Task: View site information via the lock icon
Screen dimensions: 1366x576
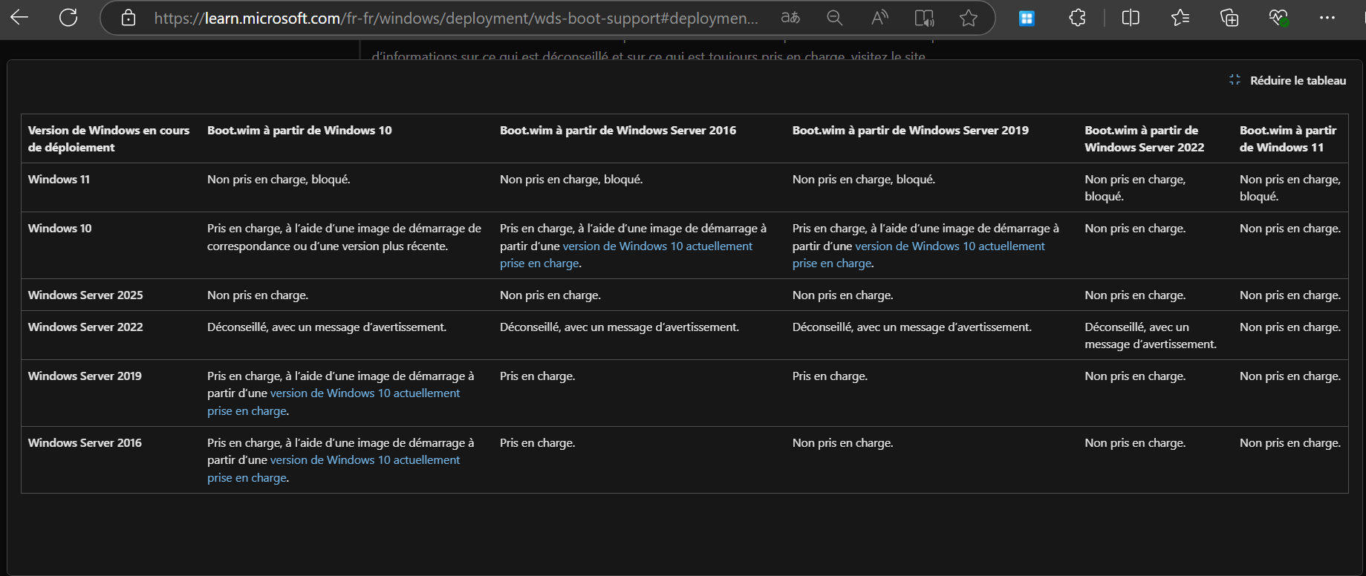Action: (x=129, y=18)
